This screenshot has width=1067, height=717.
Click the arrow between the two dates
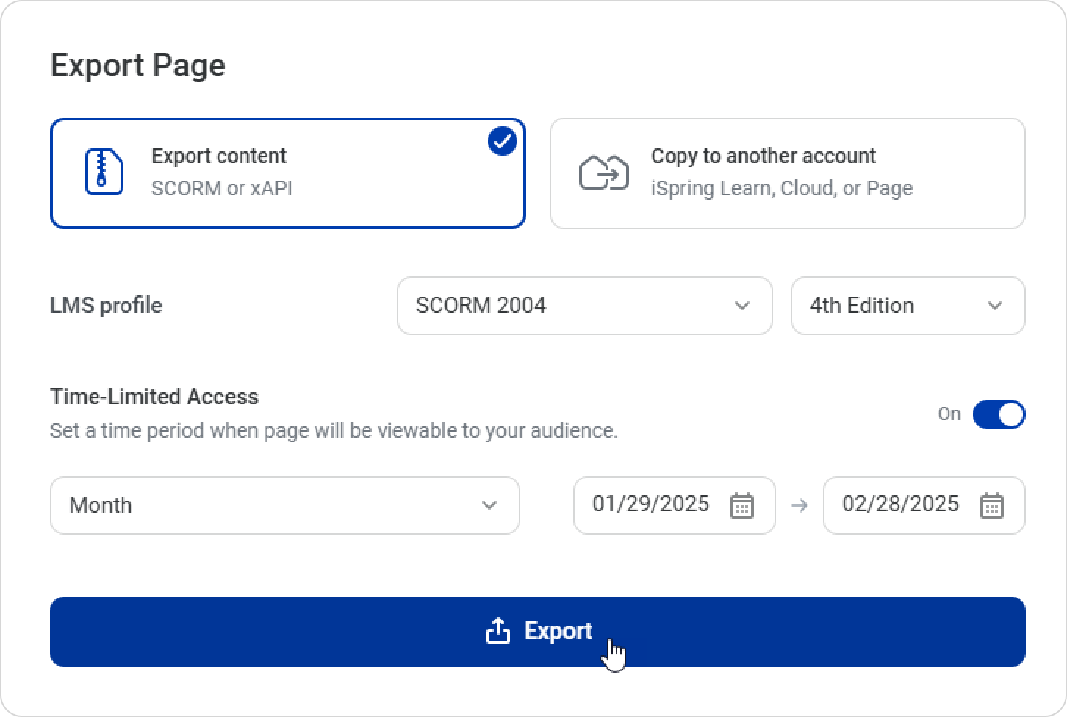[800, 505]
